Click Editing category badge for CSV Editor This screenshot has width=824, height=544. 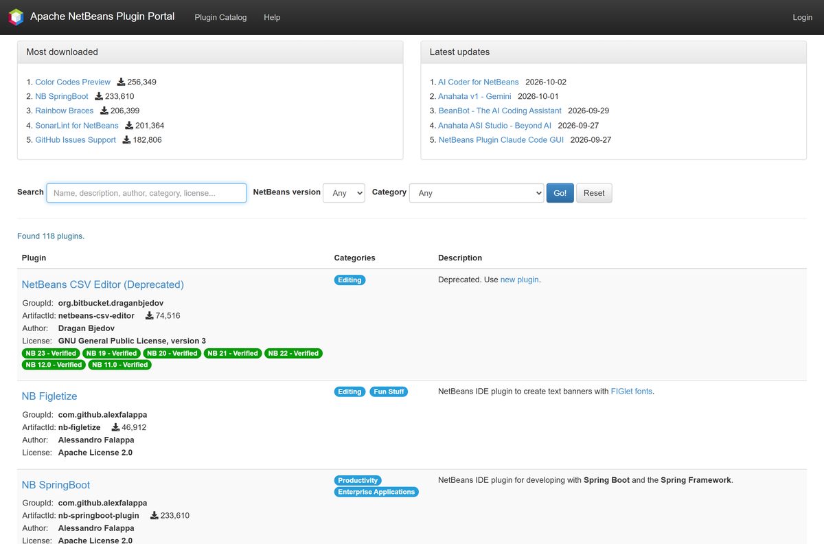point(350,280)
